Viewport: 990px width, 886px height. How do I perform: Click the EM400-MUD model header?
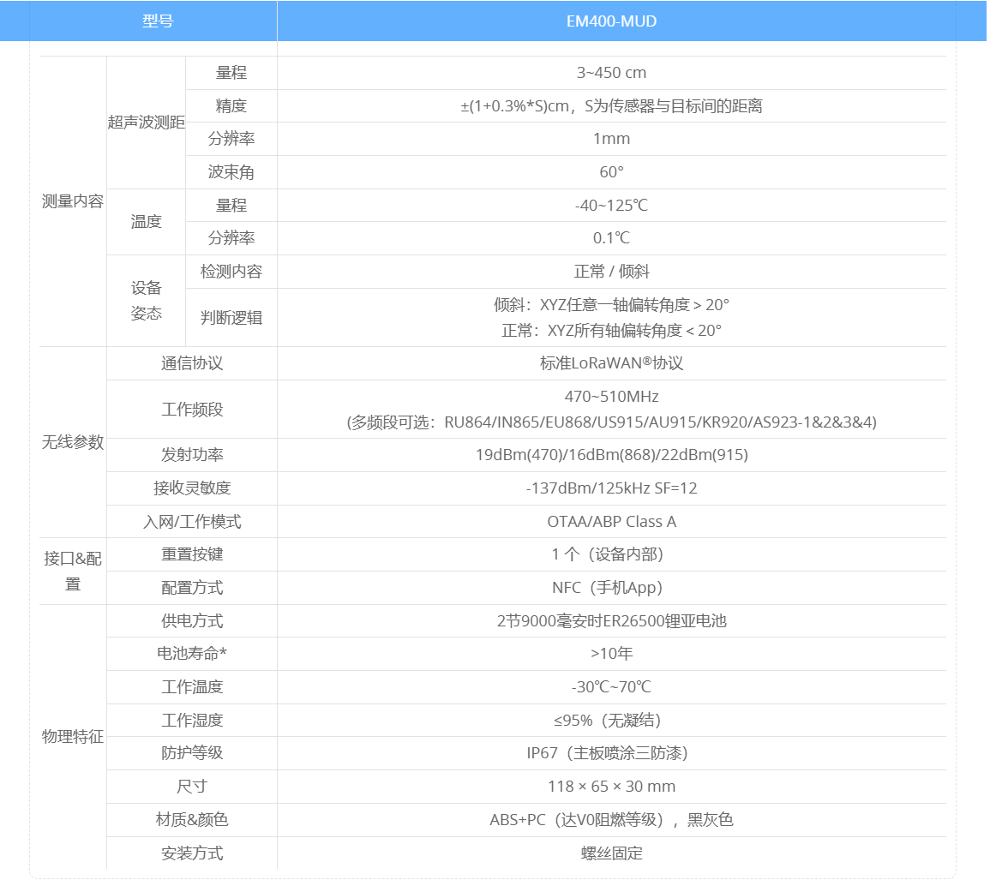[611, 21]
